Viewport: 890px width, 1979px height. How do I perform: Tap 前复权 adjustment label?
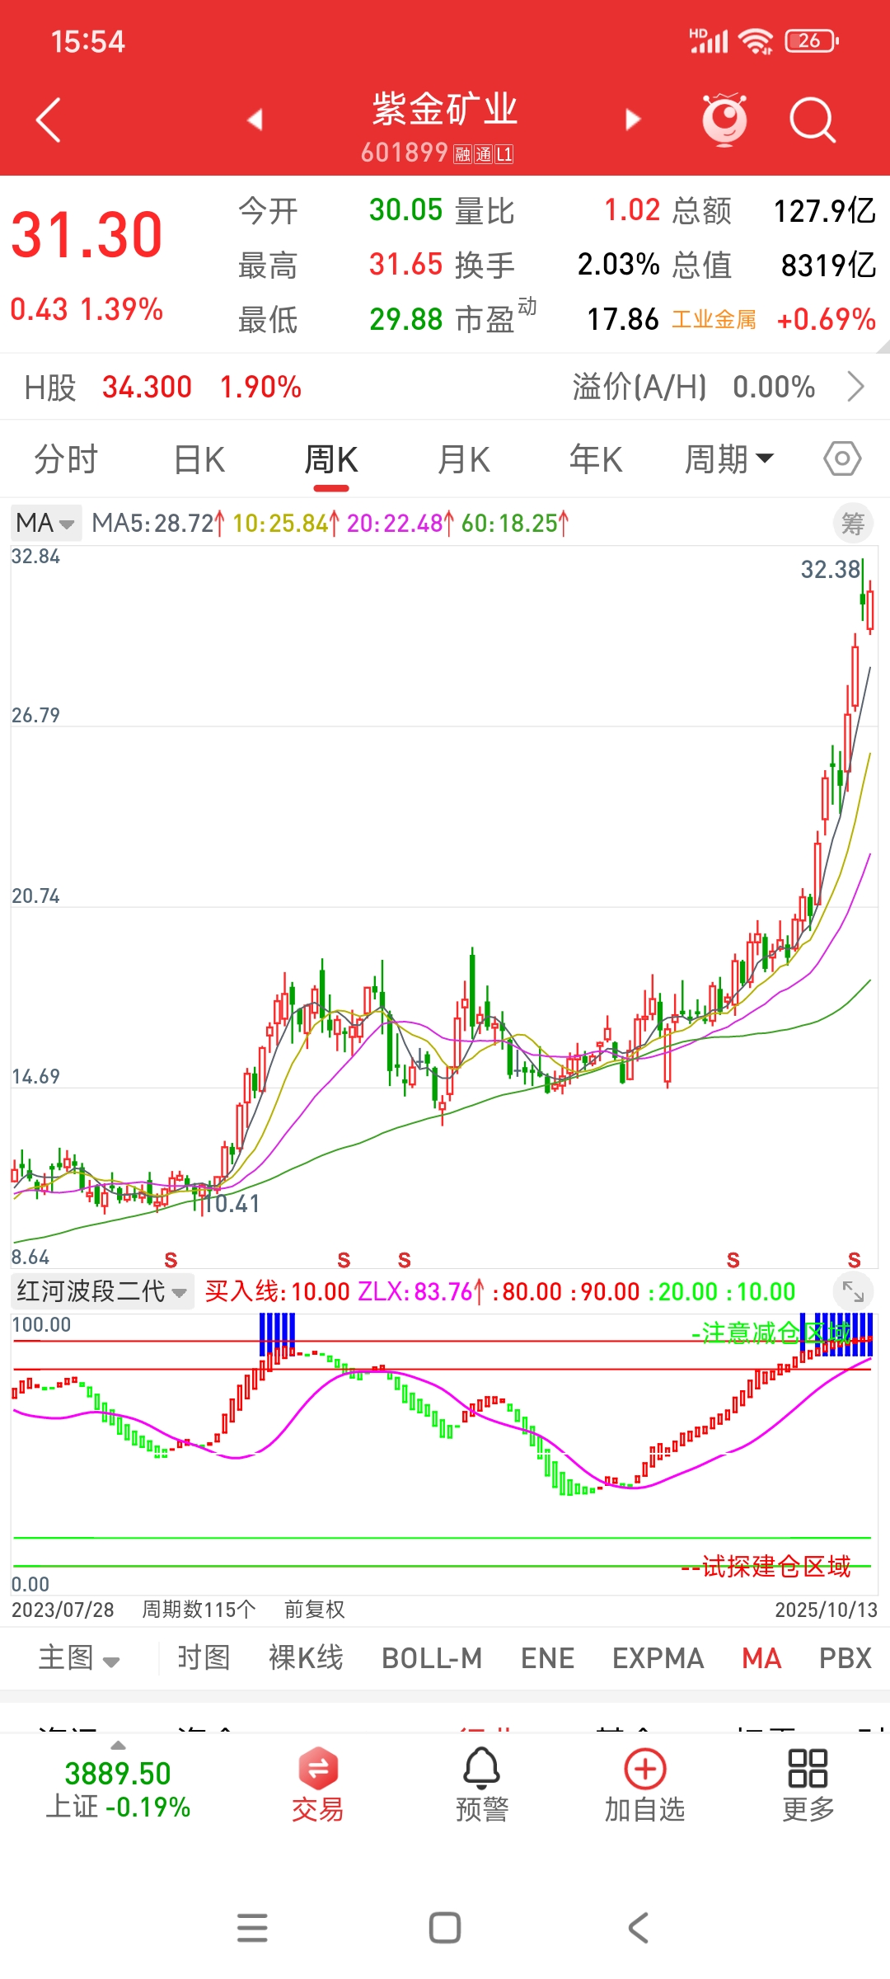coord(314,1609)
